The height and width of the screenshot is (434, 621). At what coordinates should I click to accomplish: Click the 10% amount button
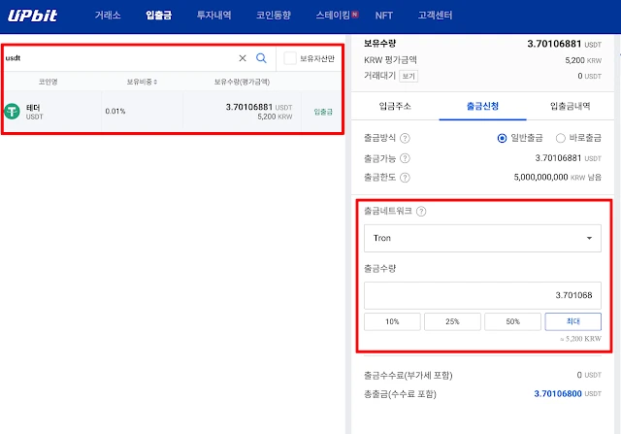[392, 321]
